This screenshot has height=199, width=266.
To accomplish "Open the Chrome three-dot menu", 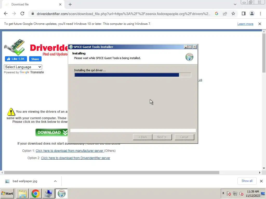I will [260, 14].
